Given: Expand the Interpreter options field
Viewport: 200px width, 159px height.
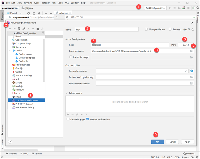Looking at the screenshot, I should click(x=186, y=71).
